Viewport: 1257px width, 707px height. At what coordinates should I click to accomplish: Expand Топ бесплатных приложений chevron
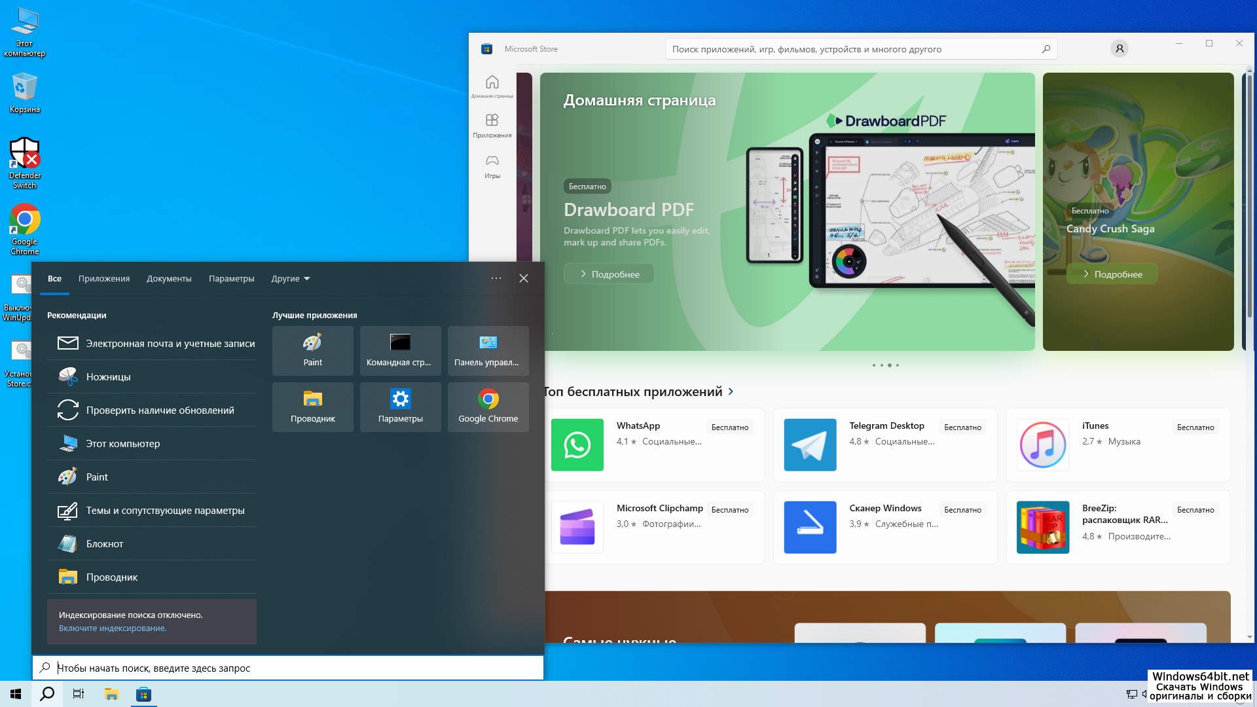pyautogui.click(x=731, y=391)
